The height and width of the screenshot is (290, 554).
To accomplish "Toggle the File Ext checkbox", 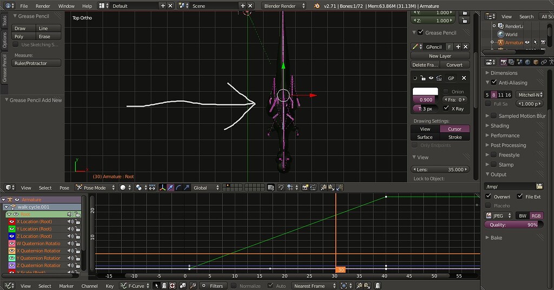I will click(520, 196).
